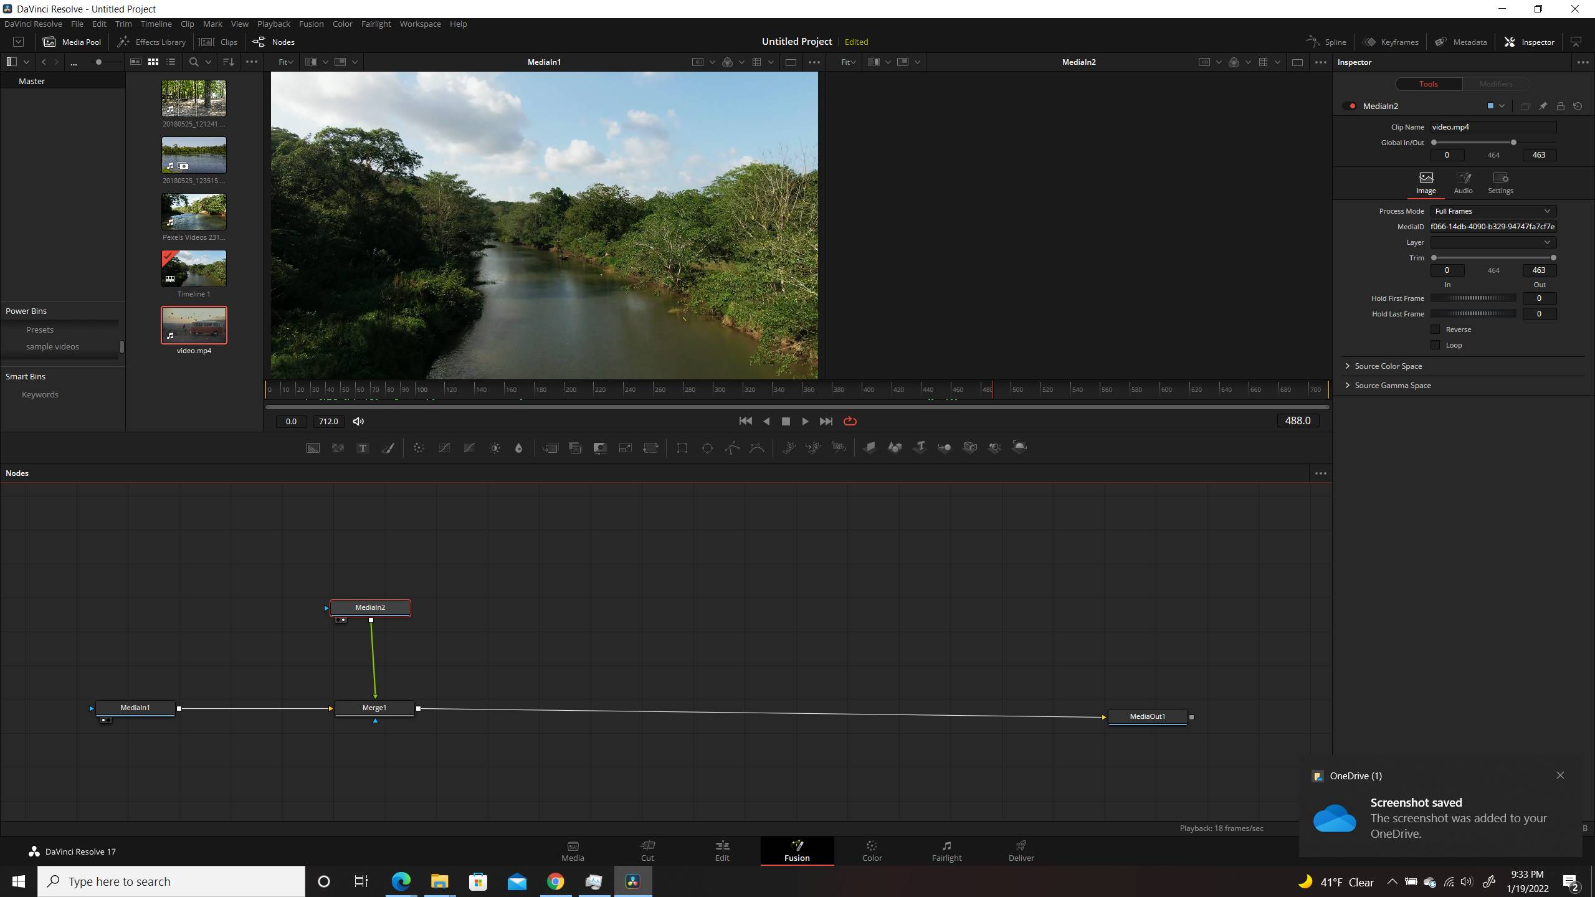Open MediaIn2 tile color dropdown arrow
Screen dimensions: 1595x897
click(x=1502, y=106)
